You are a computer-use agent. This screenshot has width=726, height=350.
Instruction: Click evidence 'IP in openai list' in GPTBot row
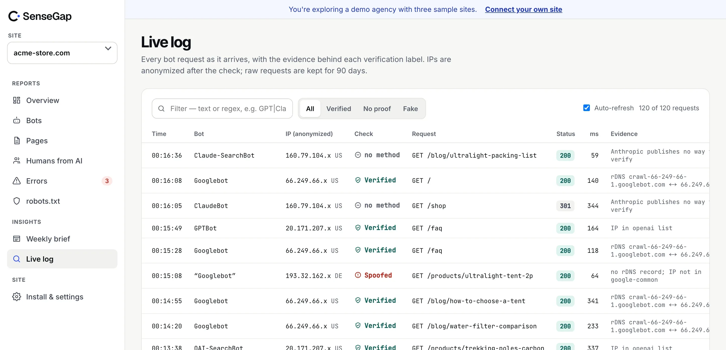(641, 228)
